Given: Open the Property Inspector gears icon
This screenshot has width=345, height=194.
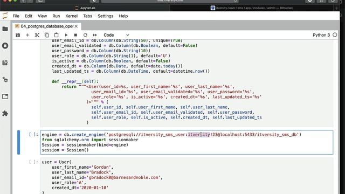Looking at the screenshot, I should [5, 80].
